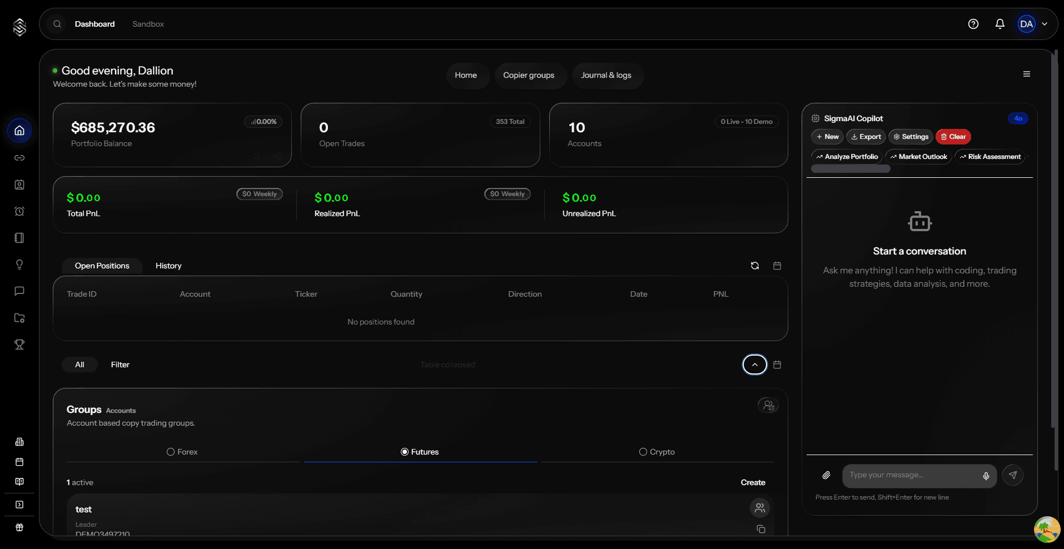
Task: Expand the user menu chevron
Action: [1045, 24]
